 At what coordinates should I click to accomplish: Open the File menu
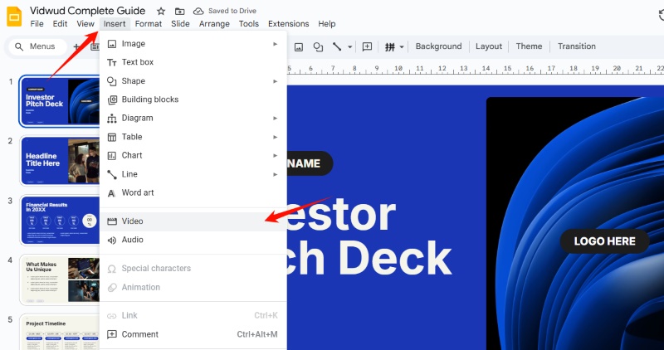[x=37, y=24]
